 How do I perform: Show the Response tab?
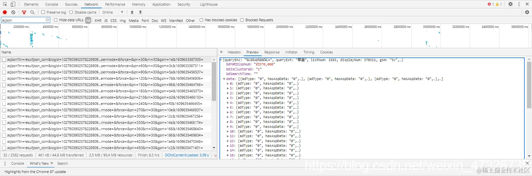tap(272, 52)
